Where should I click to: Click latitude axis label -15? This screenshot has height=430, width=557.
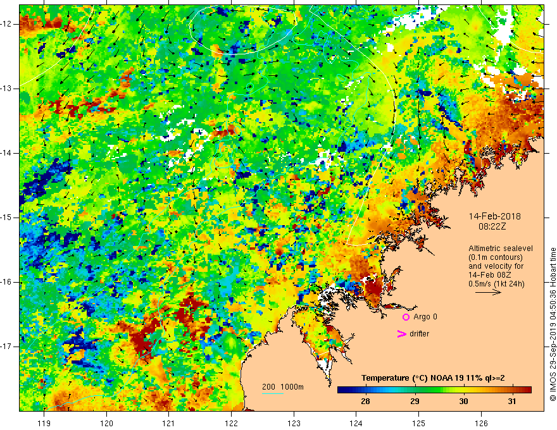pyautogui.click(x=6, y=218)
